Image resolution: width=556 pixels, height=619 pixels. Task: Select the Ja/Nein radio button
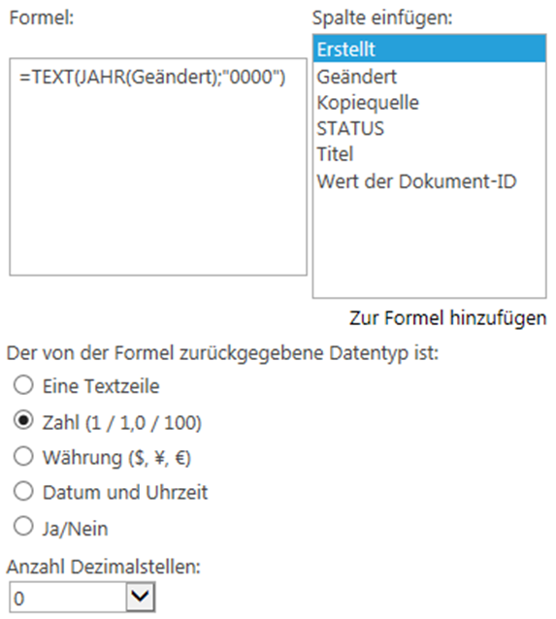23,527
